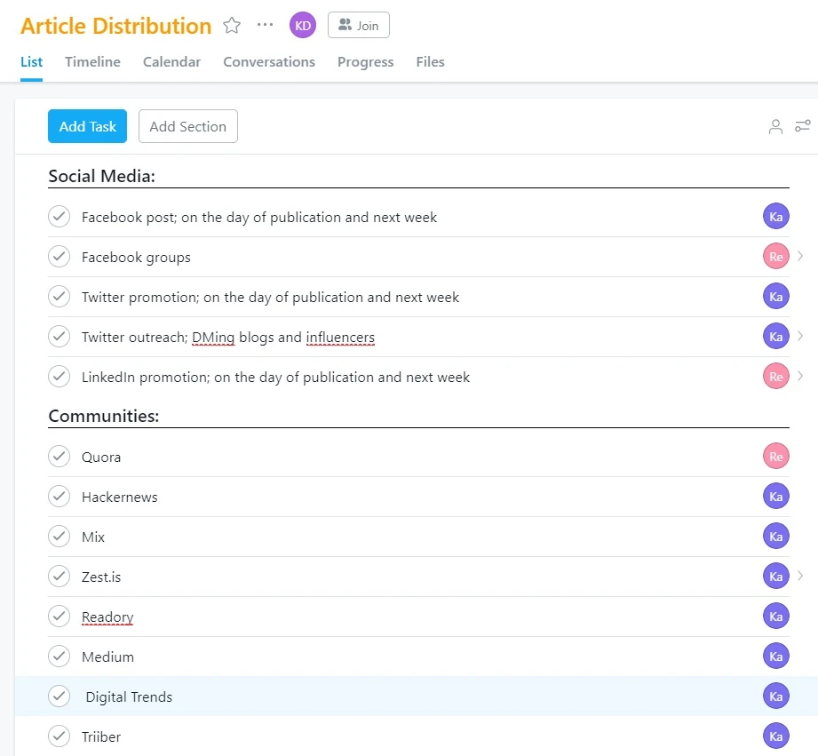The image size is (818, 756).
Task: Select the Readory task name text
Action: click(107, 617)
